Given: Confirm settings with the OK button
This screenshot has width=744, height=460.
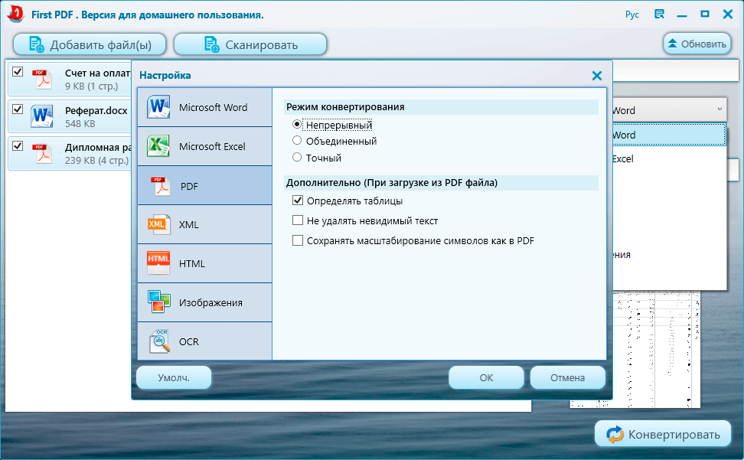Looking at the screenshot, I should 486,377.
